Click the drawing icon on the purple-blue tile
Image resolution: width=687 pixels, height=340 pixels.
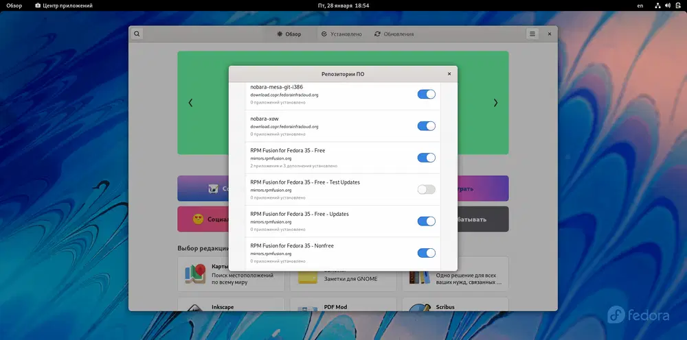click(x=213, y=189)
